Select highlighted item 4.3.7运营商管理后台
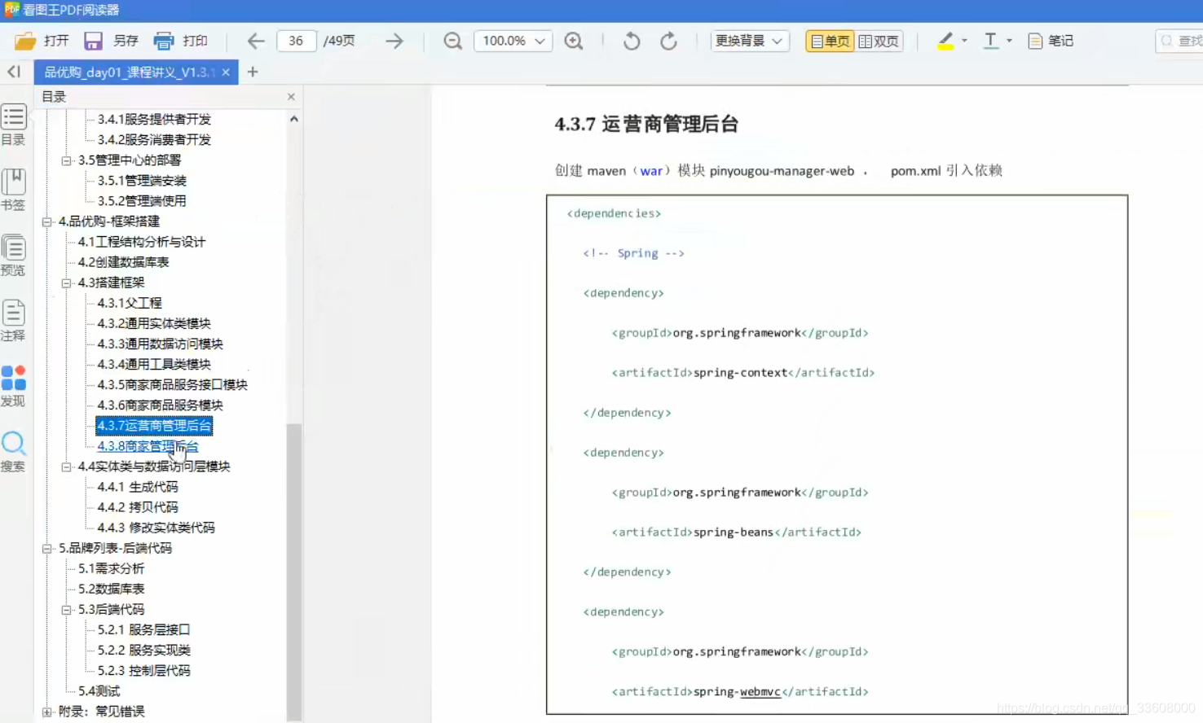This screenshot has height=723, width=1203. pyautogui.click(x=154, y=425)
